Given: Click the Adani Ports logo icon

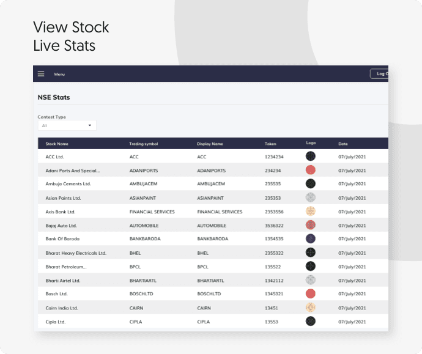Looking at the screenshot, I should point(311,170).
